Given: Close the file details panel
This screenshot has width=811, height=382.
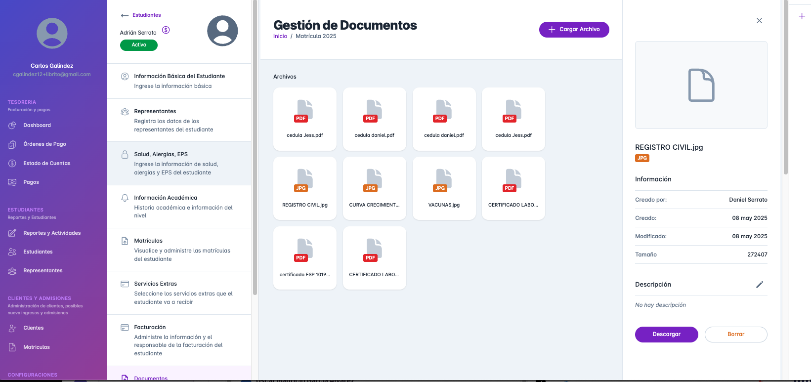Looking at the screenshot, I should pyautogui.click(x=759, y=21).
